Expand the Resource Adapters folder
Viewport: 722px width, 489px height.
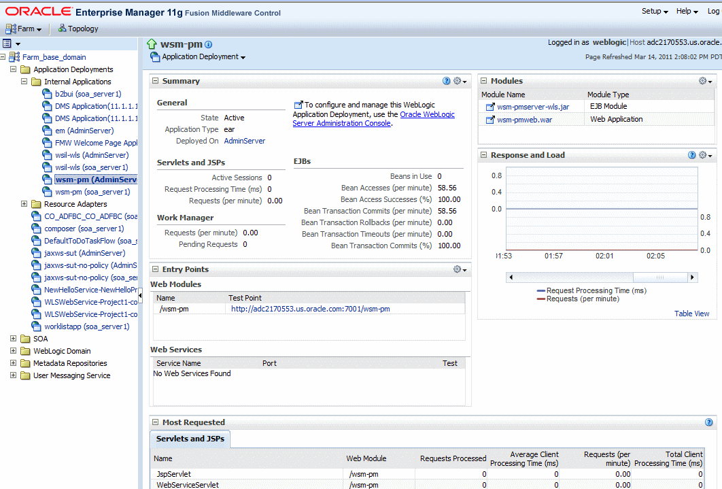click(x=25, y=204)
